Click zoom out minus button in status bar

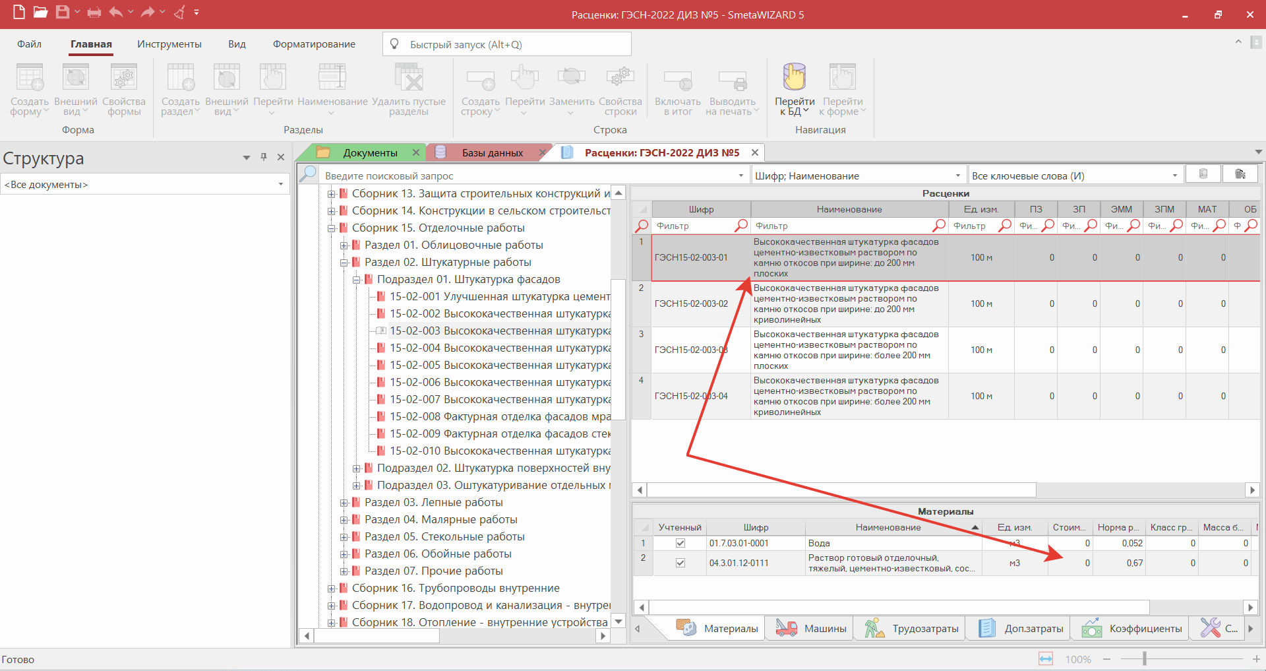point(1106,658)
